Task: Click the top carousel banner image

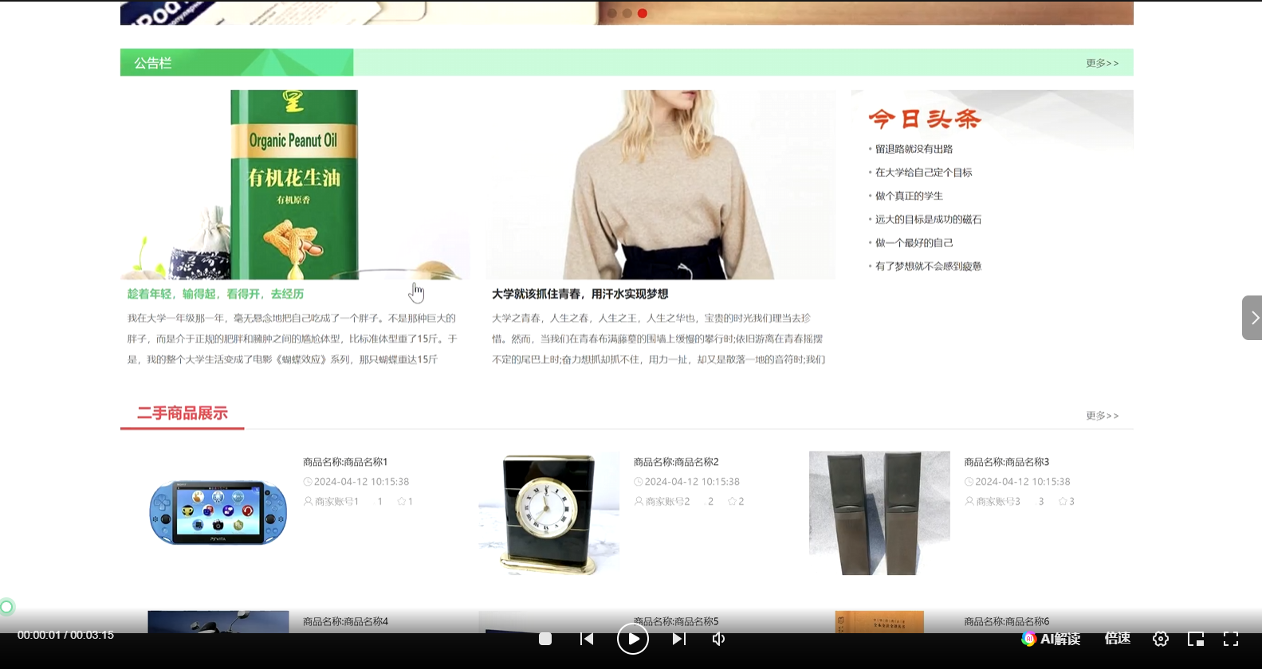Action: 627,13
